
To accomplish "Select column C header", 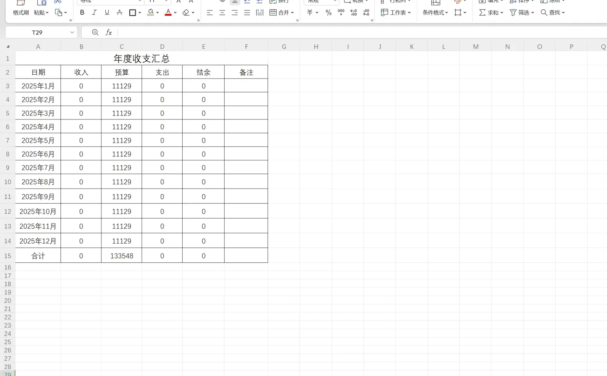I will [x=122, y=47].
